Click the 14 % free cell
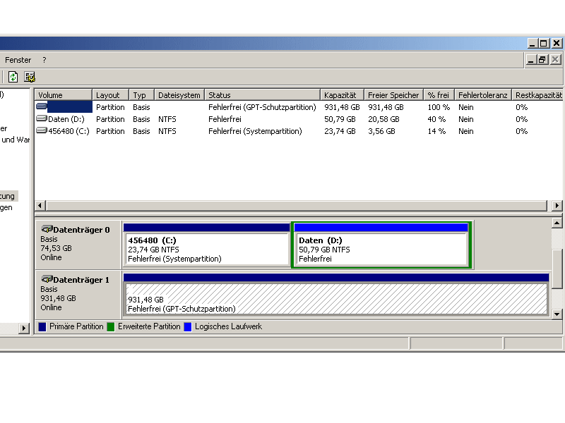 [x=436, y=131]
